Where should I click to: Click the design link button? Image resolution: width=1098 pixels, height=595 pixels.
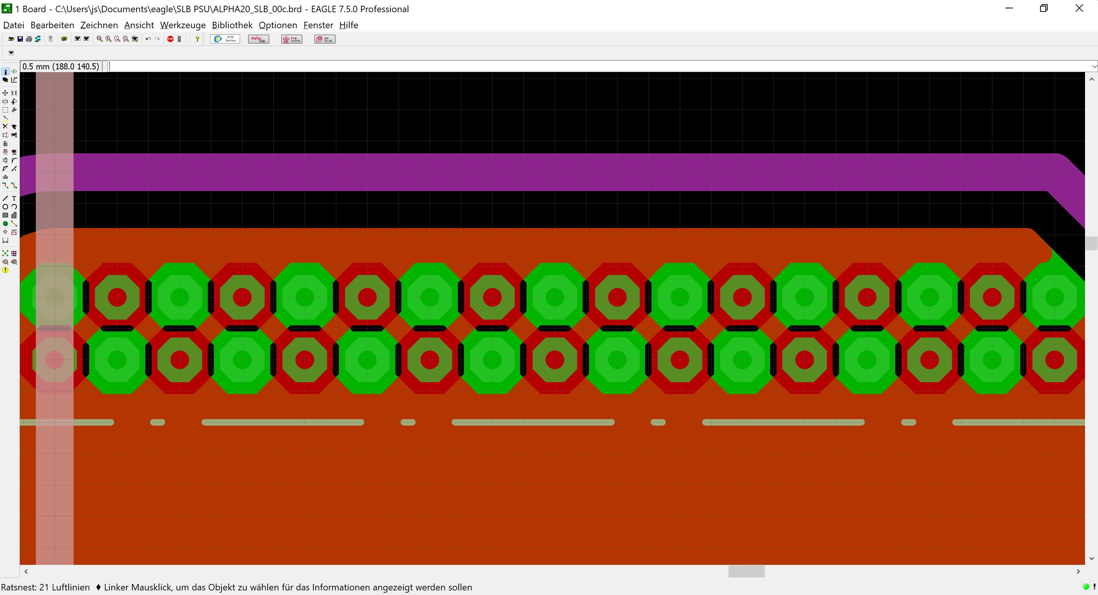259,39
